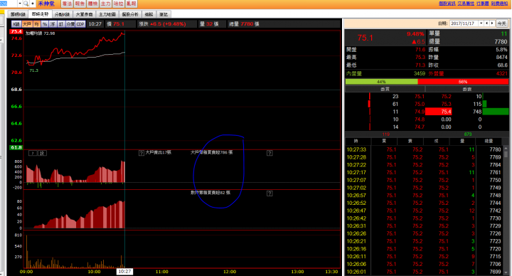Click the trade list vertical scrollbar
This screenshot has height=276, width=512.
point(506,211)
